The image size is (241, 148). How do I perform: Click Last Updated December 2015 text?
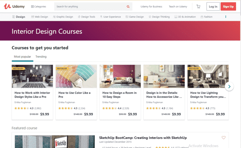click(115, 142)
